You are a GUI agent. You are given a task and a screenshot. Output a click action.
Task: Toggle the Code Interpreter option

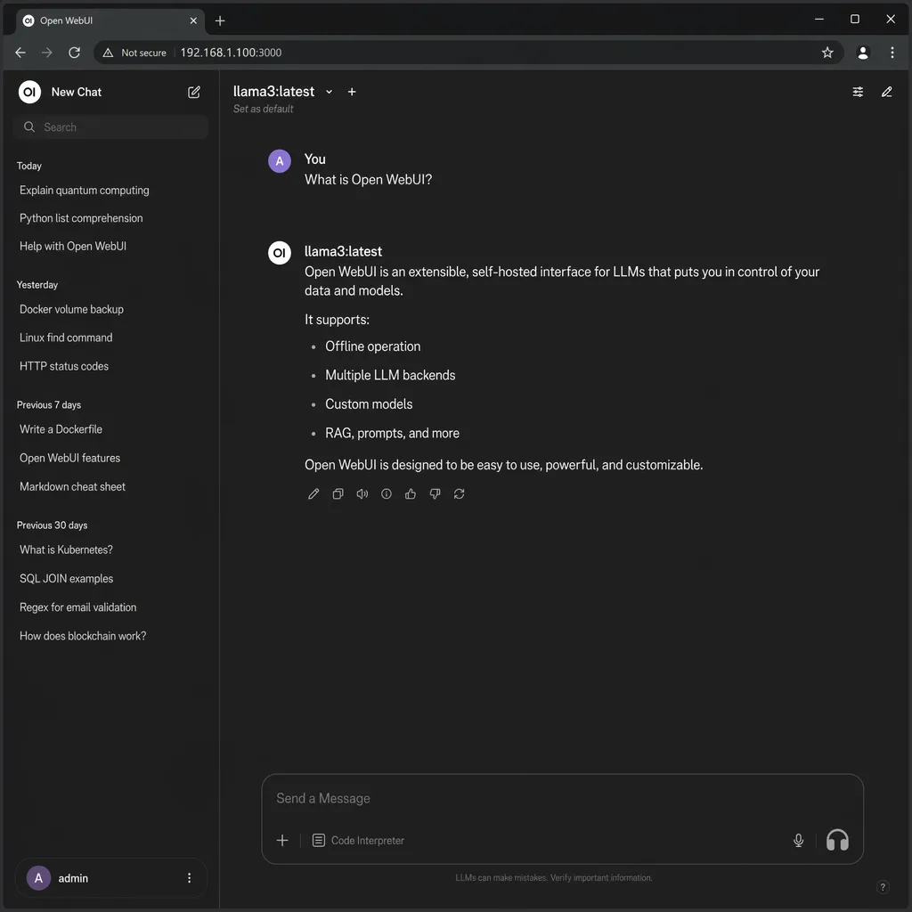[358, 840]
